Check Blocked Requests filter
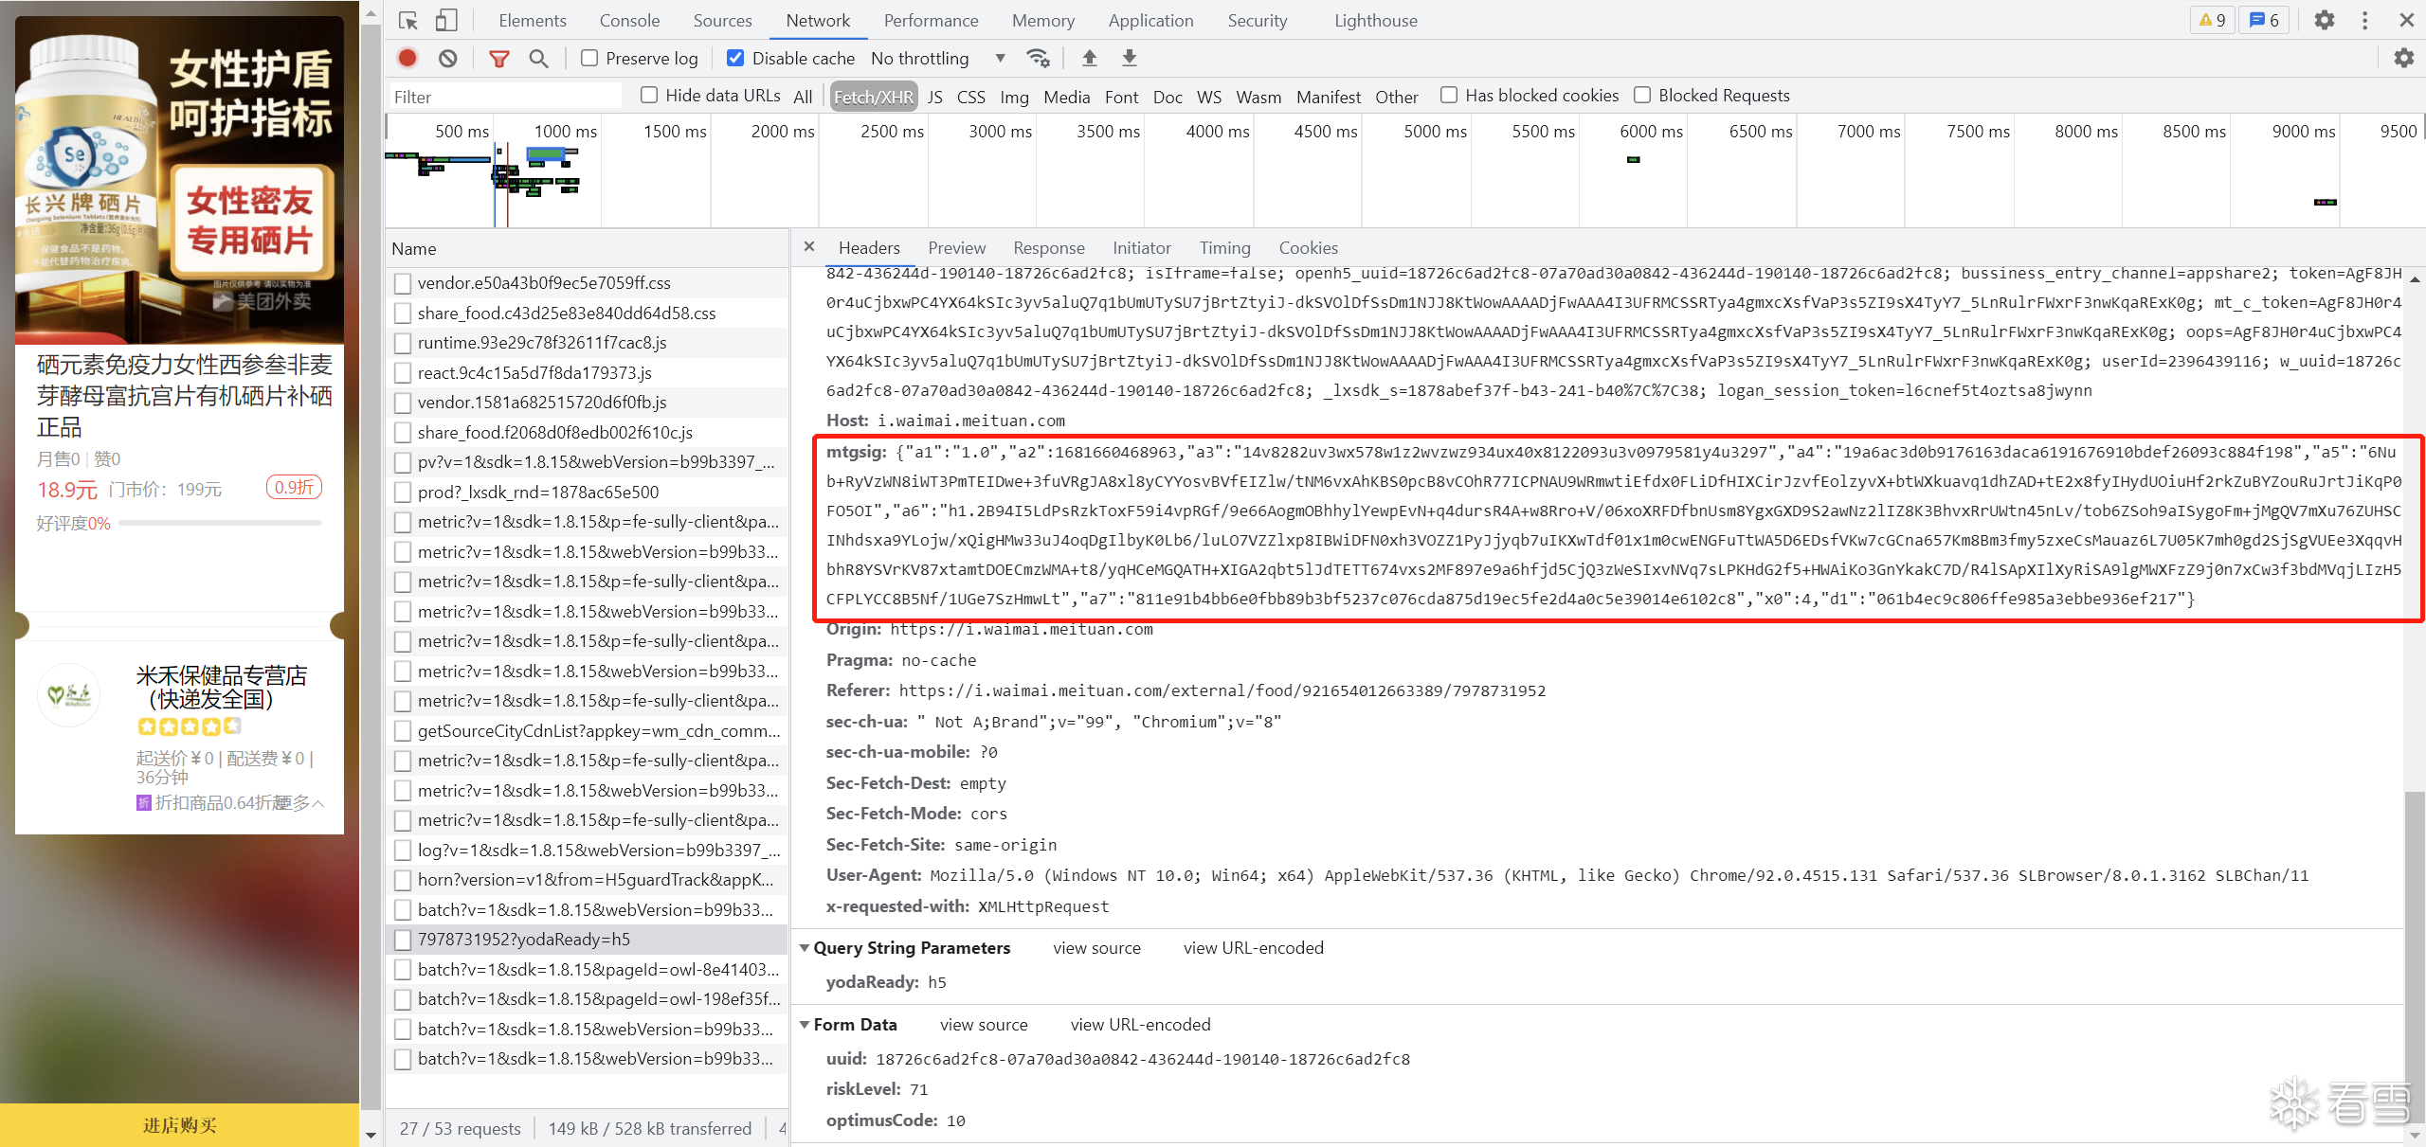 [x=1642, y=95]
